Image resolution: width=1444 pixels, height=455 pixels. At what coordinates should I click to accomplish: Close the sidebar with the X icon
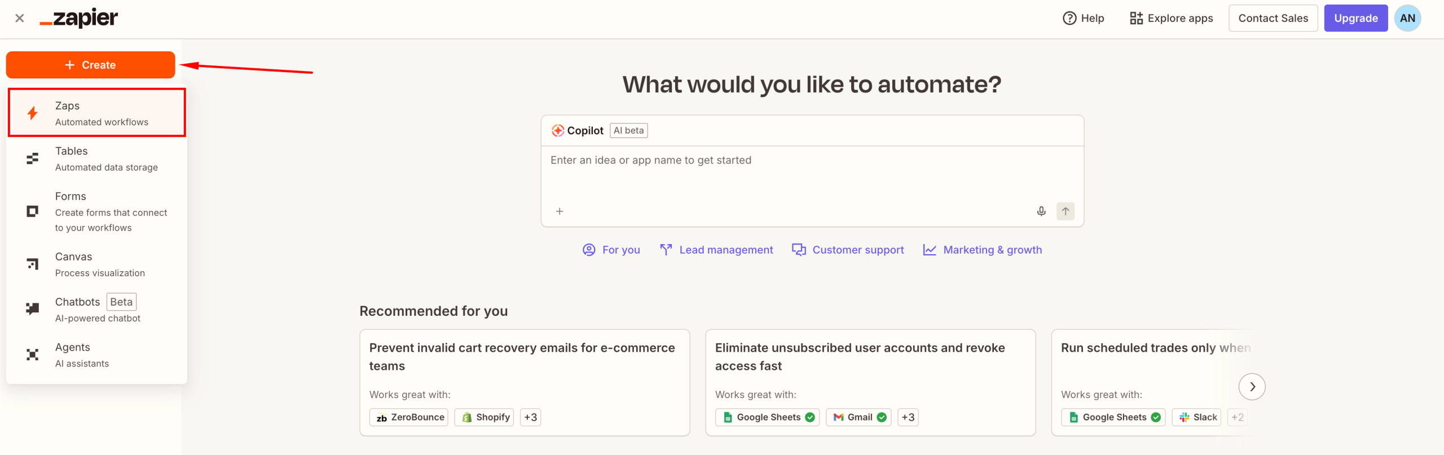(x=19, y=18)
